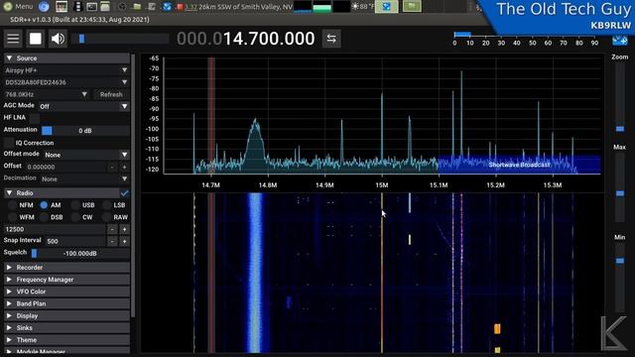Click the 14.700.000 frequency display
This screenshot has width=635, height=357.
click(x=245, y=39)
